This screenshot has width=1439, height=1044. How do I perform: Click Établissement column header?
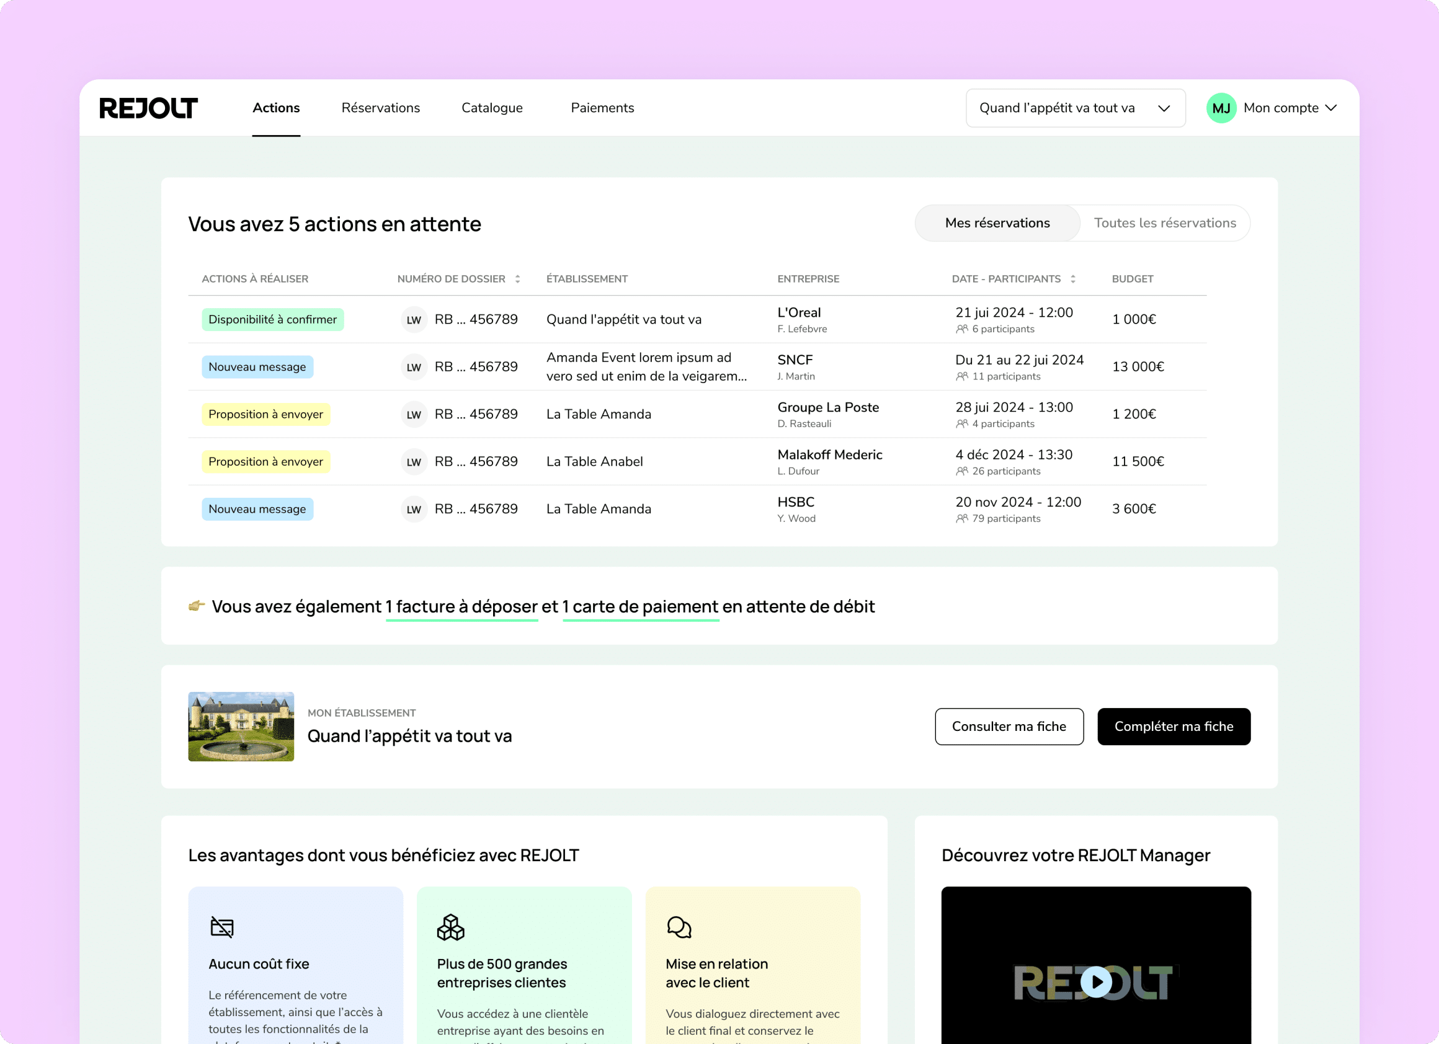(587, 279)
